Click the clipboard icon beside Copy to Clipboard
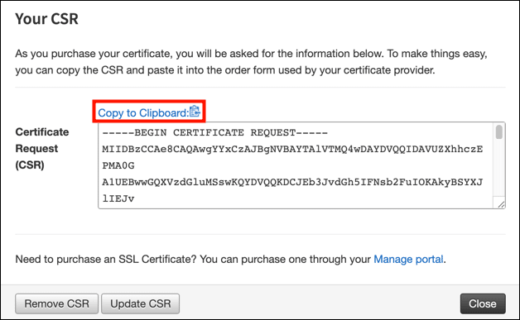This screenshot has width=520, height=320. (x=195, y=112)
